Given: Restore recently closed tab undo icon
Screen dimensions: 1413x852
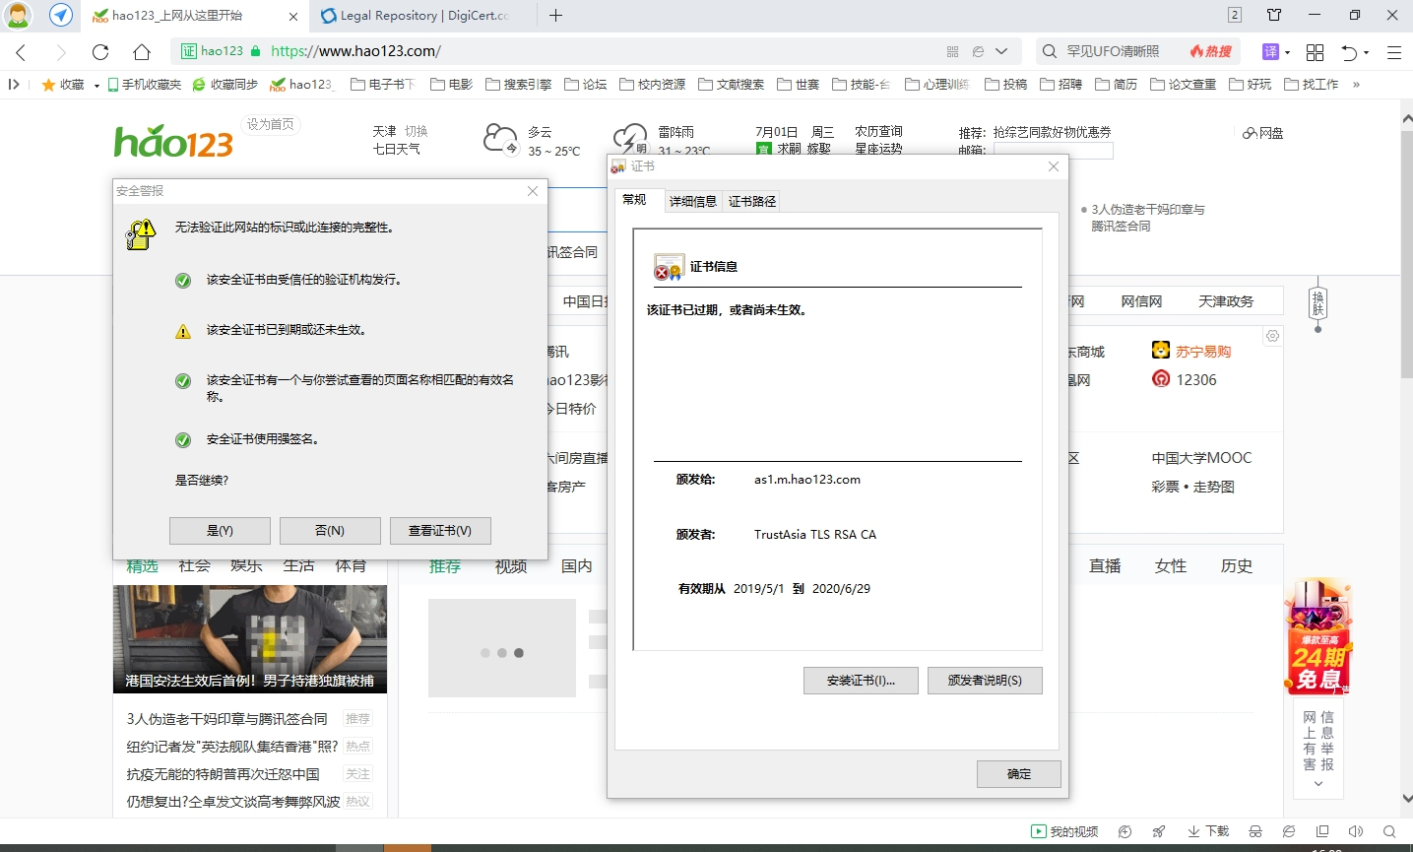Looking at the screenshot, I should 1350,52.
